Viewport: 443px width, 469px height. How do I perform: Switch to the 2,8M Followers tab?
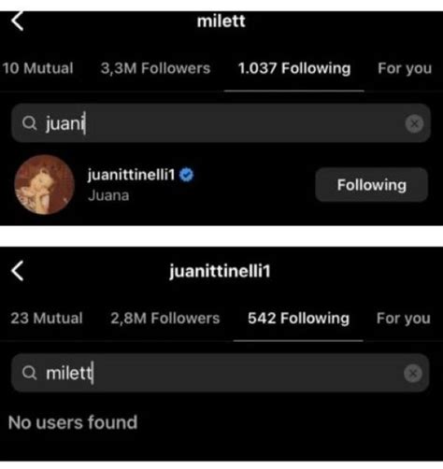[165, 319]
